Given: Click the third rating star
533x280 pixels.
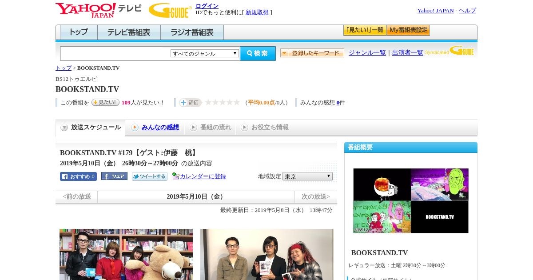Looking at the screenshot, I should pyautogui.click(x=223, y=102).
